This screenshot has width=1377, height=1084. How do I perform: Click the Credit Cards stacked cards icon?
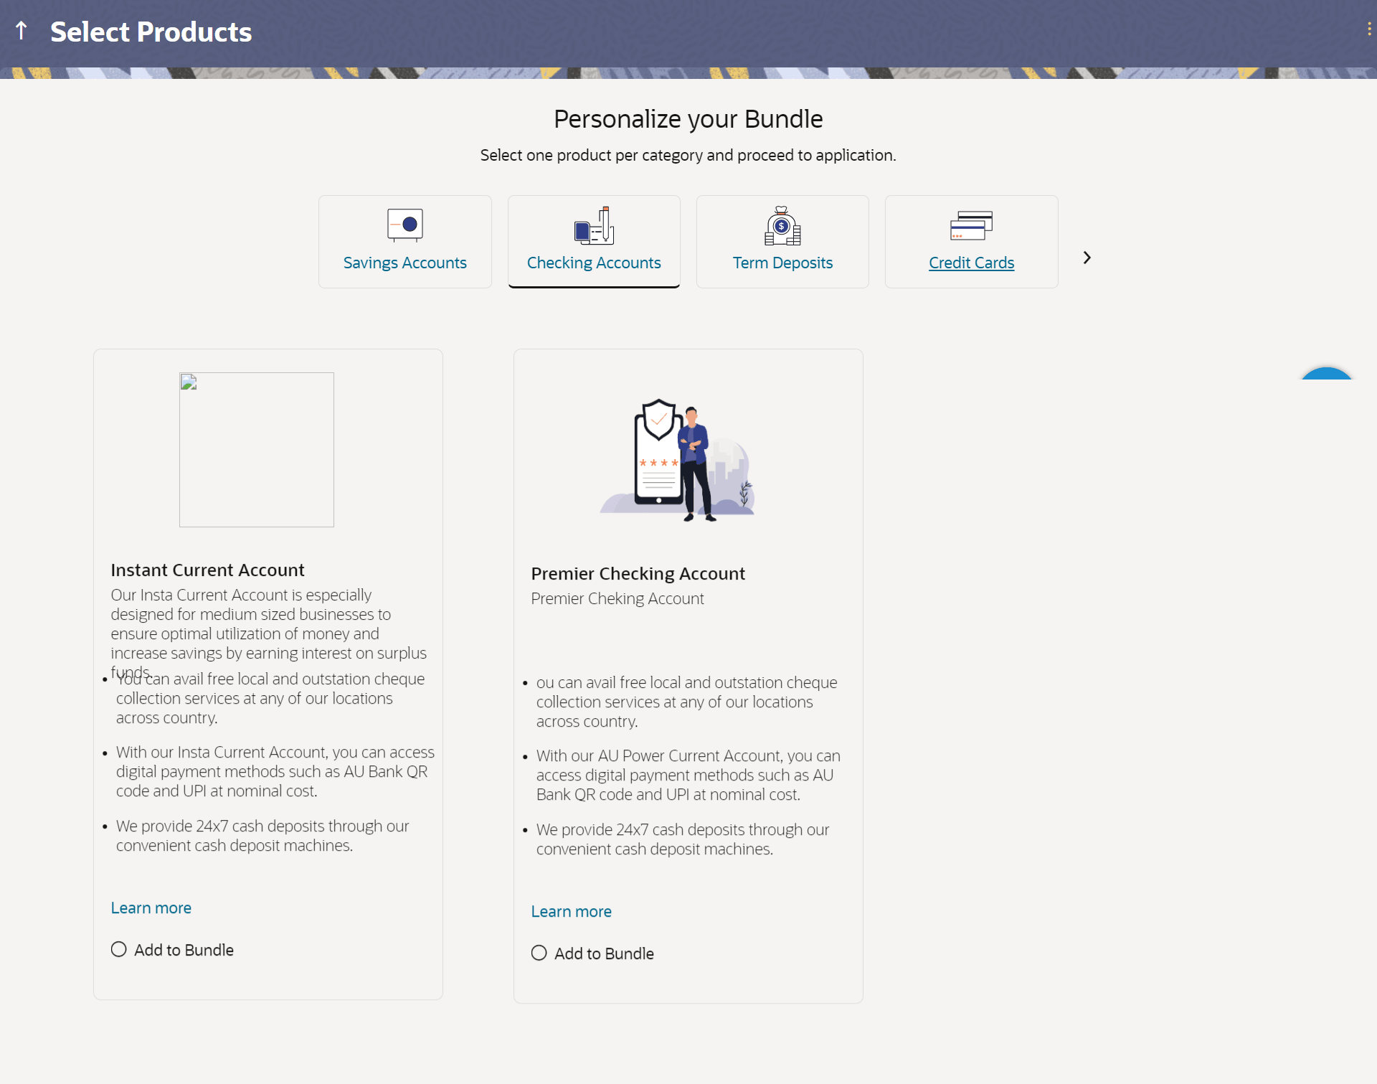[x=971, y=225]
